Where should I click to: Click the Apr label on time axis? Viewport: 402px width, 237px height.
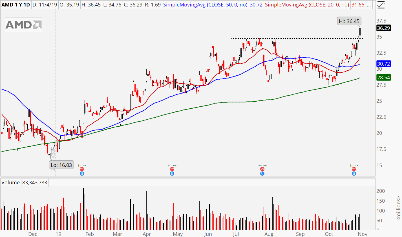click(147, 234)
